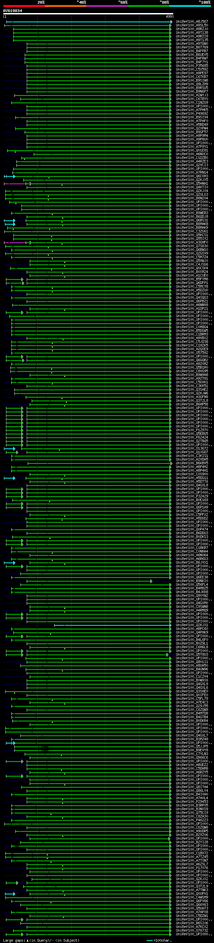Screen dimensions: 214x943
Task: Click the green ~80% identity legend segment
Action: click(148, 6)
